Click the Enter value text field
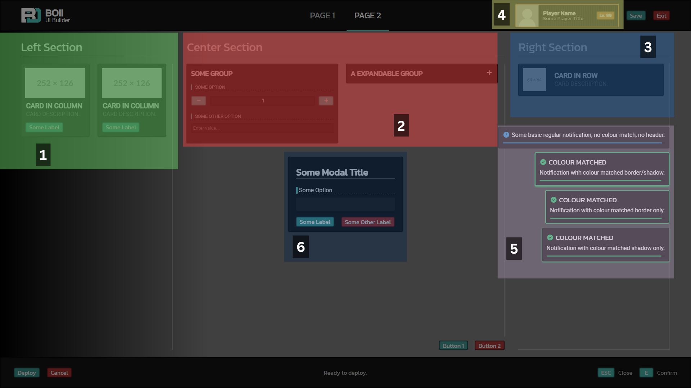This screenshot has width=691, height=388. [262, 128]
